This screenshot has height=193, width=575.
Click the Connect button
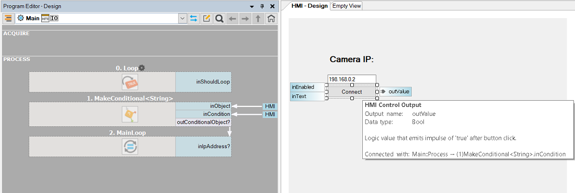click(x=352, y=92)
